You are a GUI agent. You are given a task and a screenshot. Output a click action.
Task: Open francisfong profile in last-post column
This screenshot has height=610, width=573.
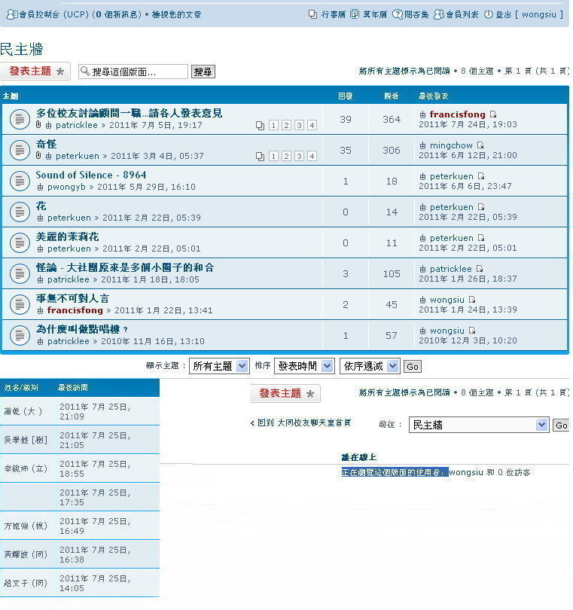[458, 114]
